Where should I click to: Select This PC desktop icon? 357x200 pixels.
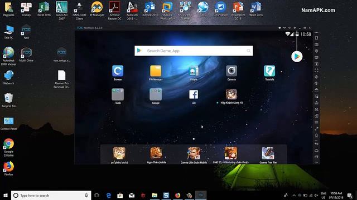(9, 32)
